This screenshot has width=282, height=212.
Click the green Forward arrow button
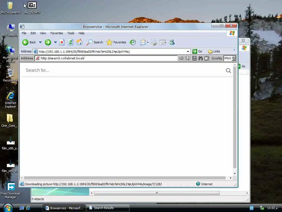pos(48,42)
